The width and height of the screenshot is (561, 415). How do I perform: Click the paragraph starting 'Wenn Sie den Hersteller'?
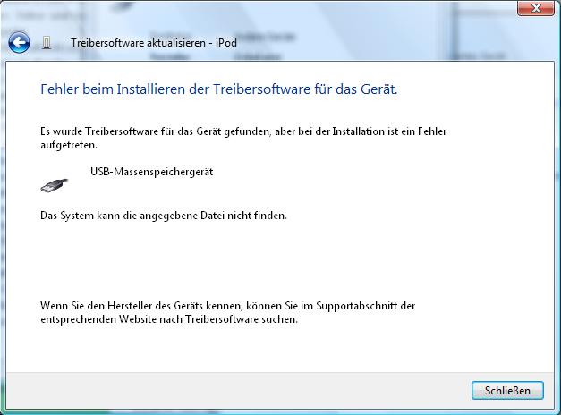tap(227, 312)
